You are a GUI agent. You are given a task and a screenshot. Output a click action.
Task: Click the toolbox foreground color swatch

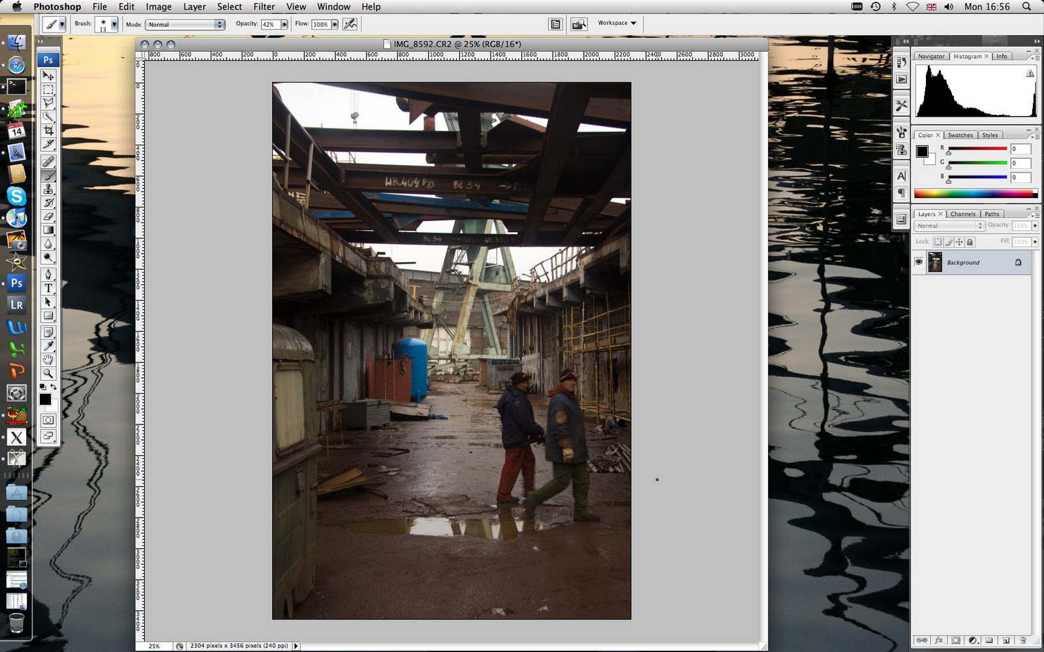44,399
